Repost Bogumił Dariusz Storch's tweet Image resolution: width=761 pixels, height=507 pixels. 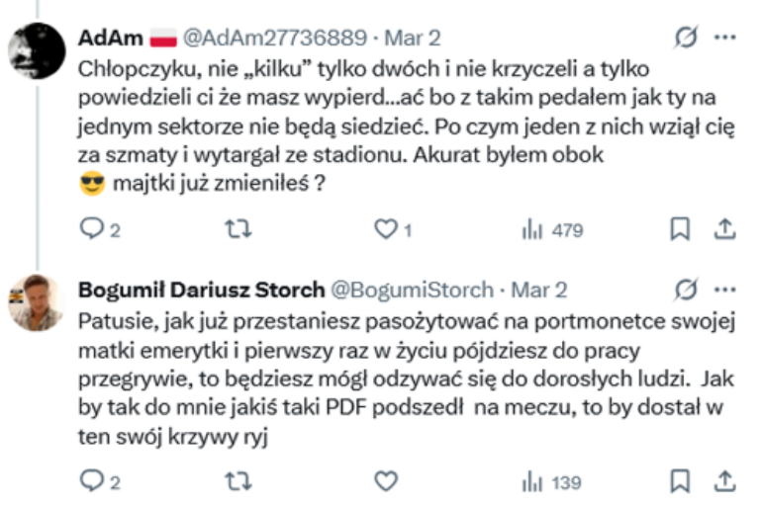pyautogui.click(x=236, y=481)
